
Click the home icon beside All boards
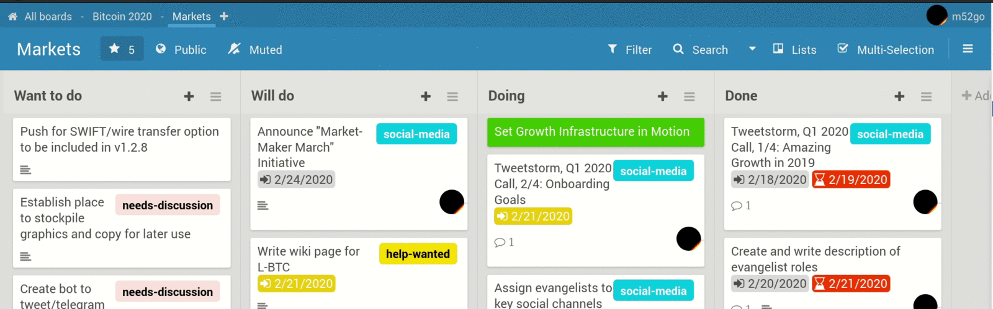(12, 17)
